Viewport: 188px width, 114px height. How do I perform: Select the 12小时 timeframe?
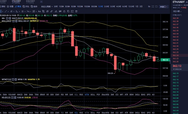click(131, 7)
